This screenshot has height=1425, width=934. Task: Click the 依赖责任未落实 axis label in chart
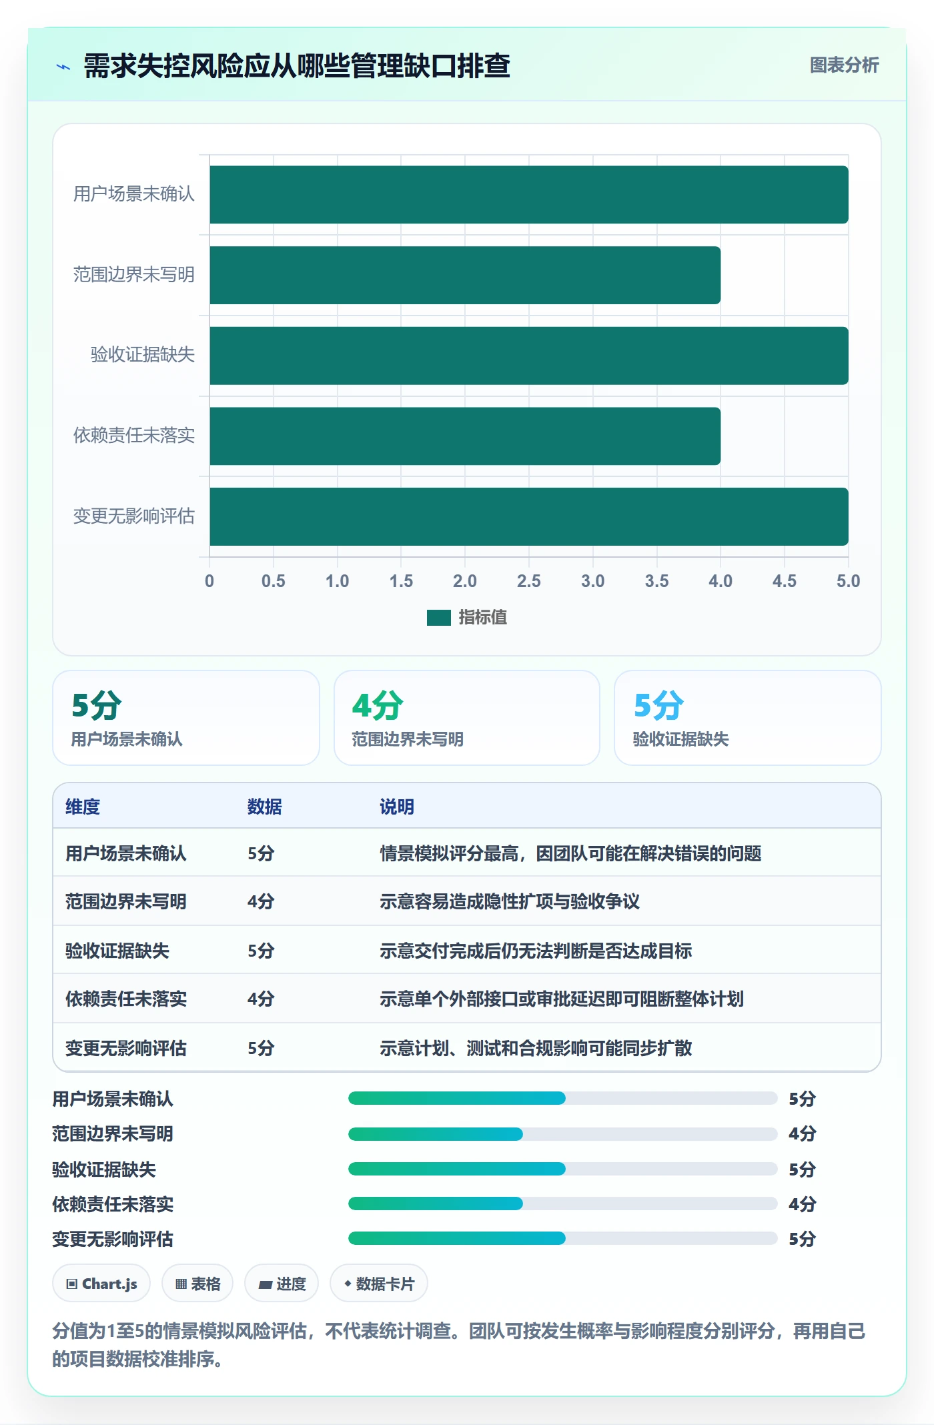[134, 436]
